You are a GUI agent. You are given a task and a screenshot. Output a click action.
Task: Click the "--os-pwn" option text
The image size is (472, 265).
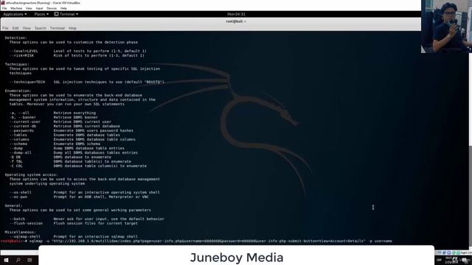[x=18, y=197]
